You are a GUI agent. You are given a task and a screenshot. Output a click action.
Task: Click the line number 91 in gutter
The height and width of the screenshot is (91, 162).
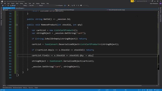point(10,56)
